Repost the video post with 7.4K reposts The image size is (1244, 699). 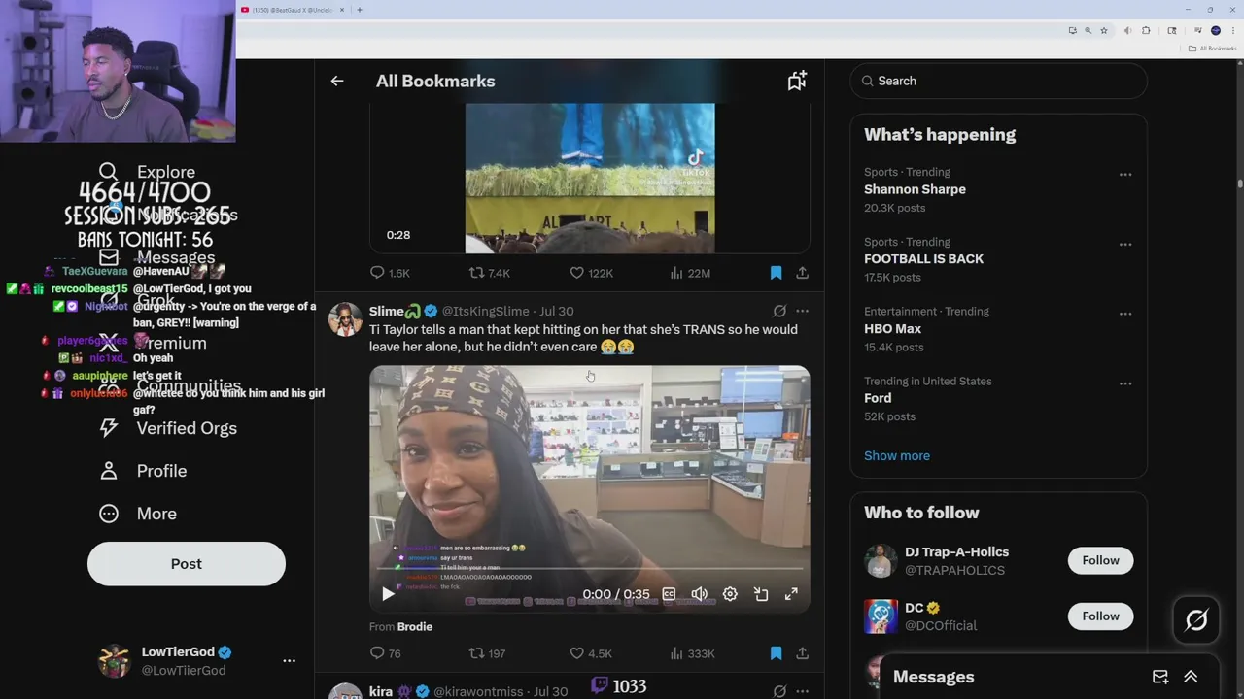tap(489, 274)
